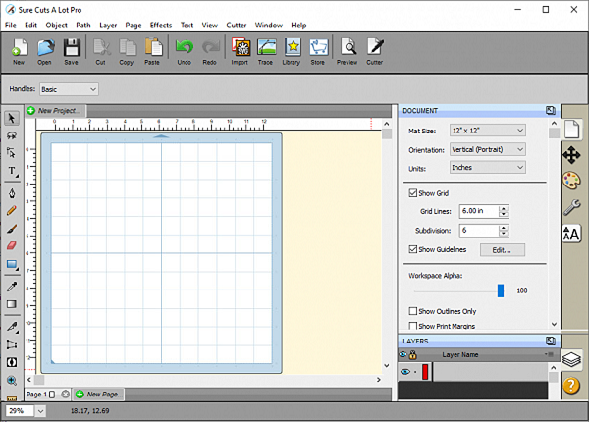
Task: Click the New Project... tab button
Action: pos(56,111)
